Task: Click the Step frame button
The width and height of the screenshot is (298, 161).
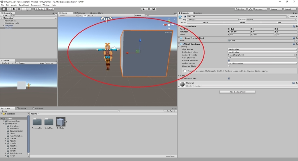Action: (154, 9)
